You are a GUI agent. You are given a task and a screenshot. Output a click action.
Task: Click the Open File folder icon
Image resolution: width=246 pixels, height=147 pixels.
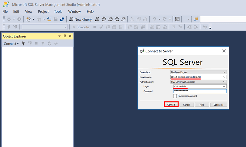[49, 19]
